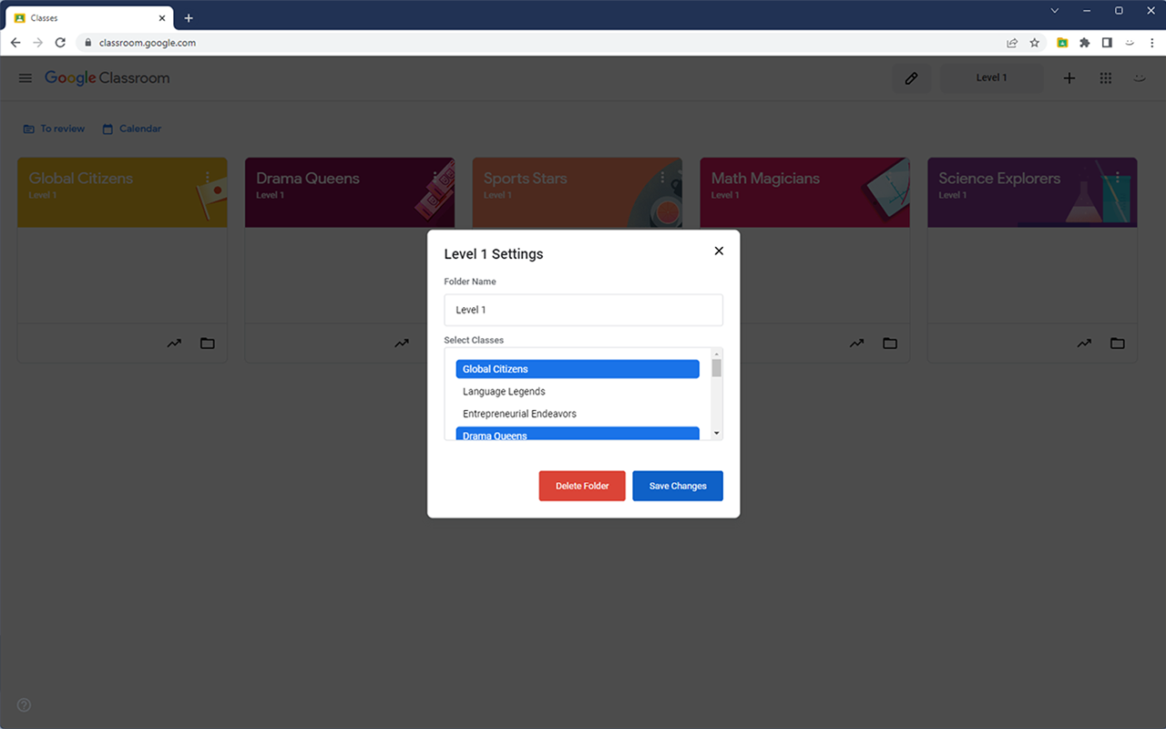The image size is (1166, 729).
Task: Open the Global Citizens class
Action: coord(81,179)
